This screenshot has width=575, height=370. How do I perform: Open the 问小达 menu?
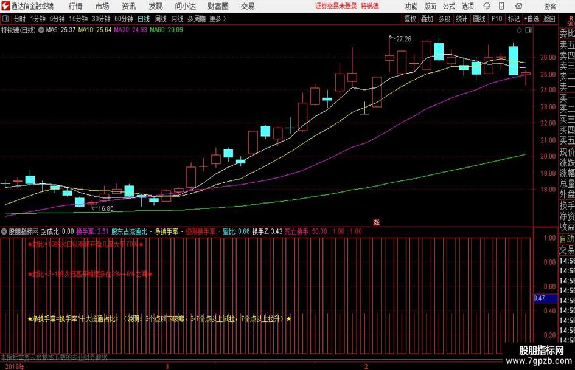(x=185, y=6)
